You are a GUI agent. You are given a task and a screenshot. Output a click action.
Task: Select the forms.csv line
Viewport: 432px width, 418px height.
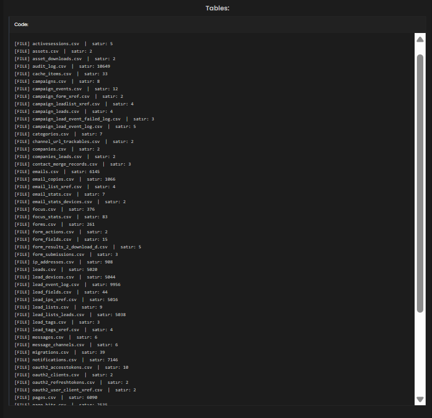[55, 225]
